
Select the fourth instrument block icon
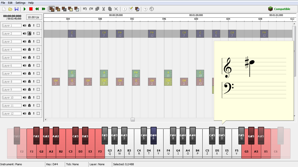coord(71,9)
